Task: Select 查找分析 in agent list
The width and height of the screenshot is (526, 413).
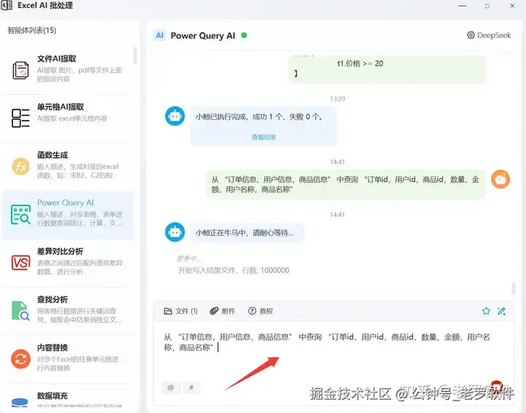Action: pos(68,311)
